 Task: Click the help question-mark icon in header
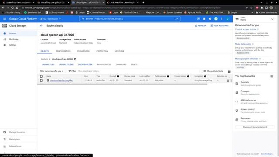[x=210, y=19]
